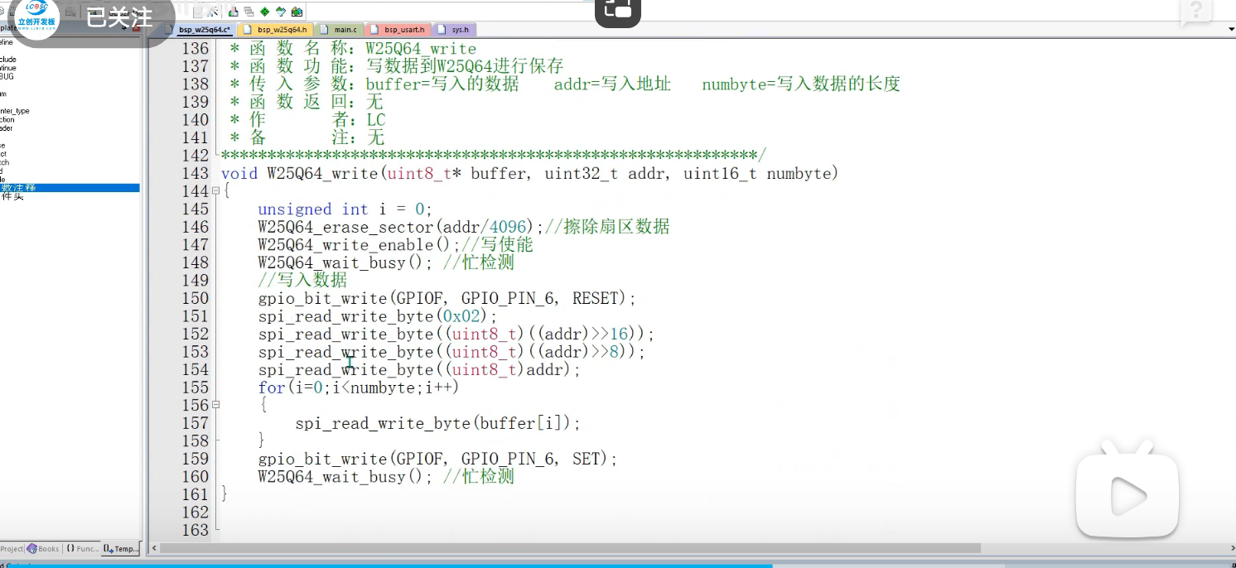Switch to the bsp_w25q64.h tab

point(275,29)
